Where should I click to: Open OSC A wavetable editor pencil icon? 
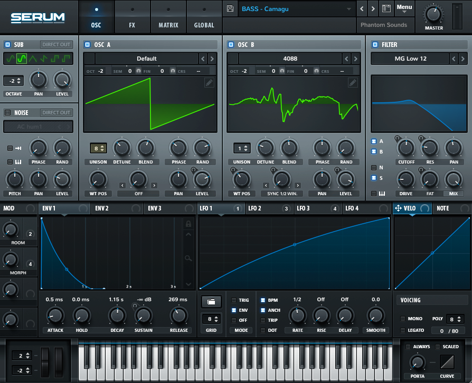[209, 82]
